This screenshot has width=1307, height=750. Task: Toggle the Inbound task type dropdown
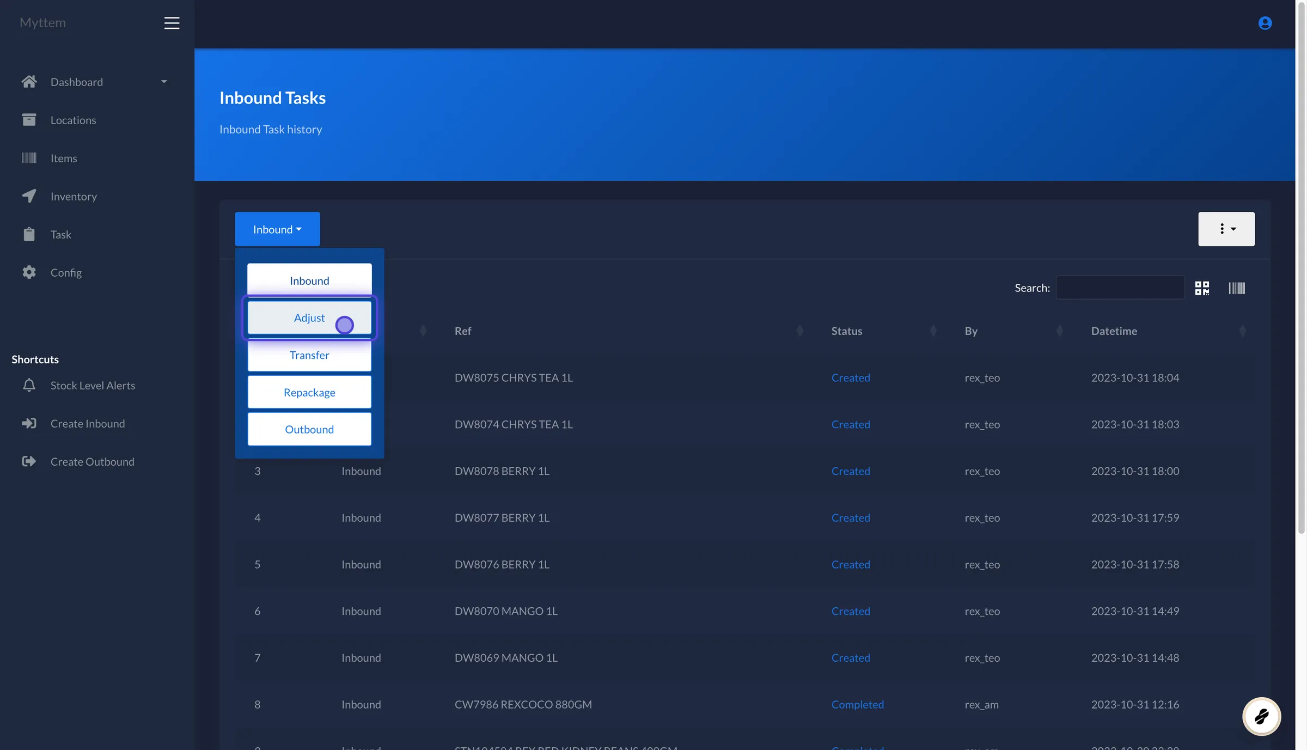277,229
